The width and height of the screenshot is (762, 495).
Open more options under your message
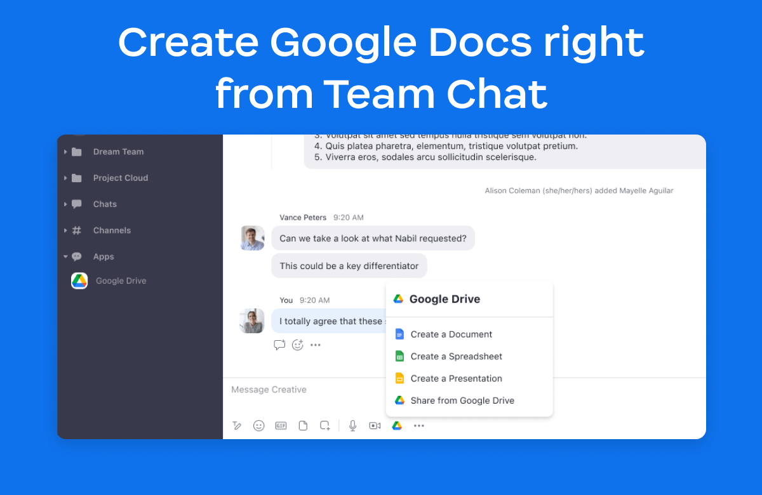coord(316,345)
